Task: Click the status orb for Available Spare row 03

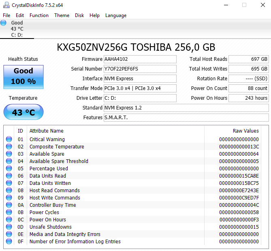Action: coord(9,154)
